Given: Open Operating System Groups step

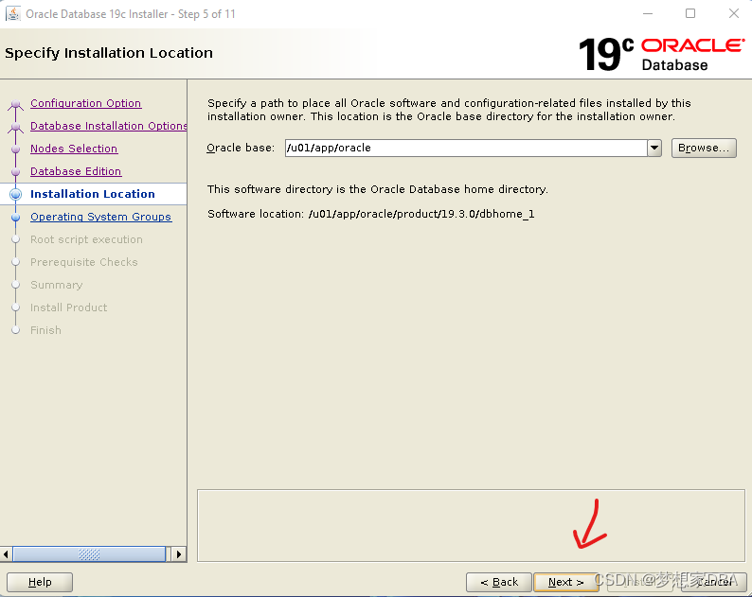Looking at the screenshot, I should click(100, 217).
